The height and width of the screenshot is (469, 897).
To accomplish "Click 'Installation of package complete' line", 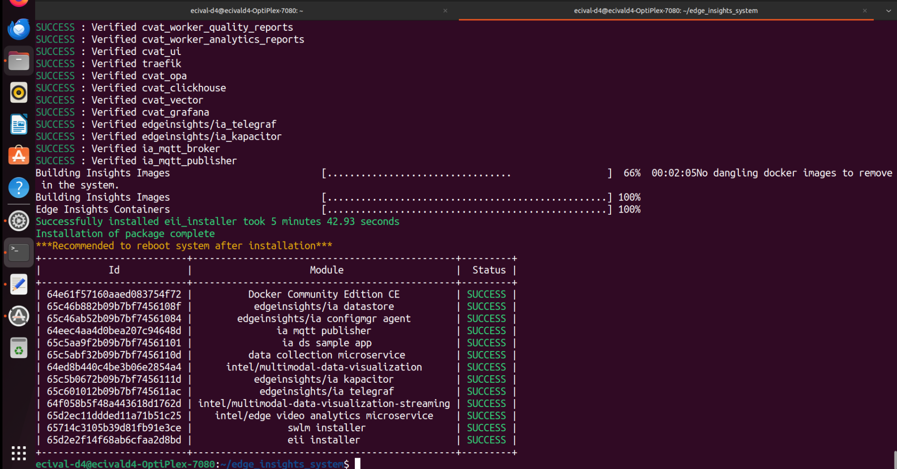I will [125, 234].
